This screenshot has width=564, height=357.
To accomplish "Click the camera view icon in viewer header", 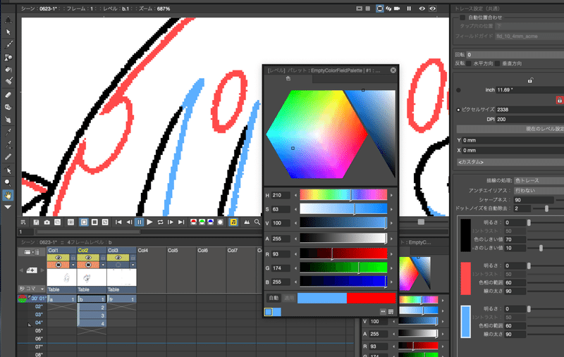I will (x=397, y=8).
